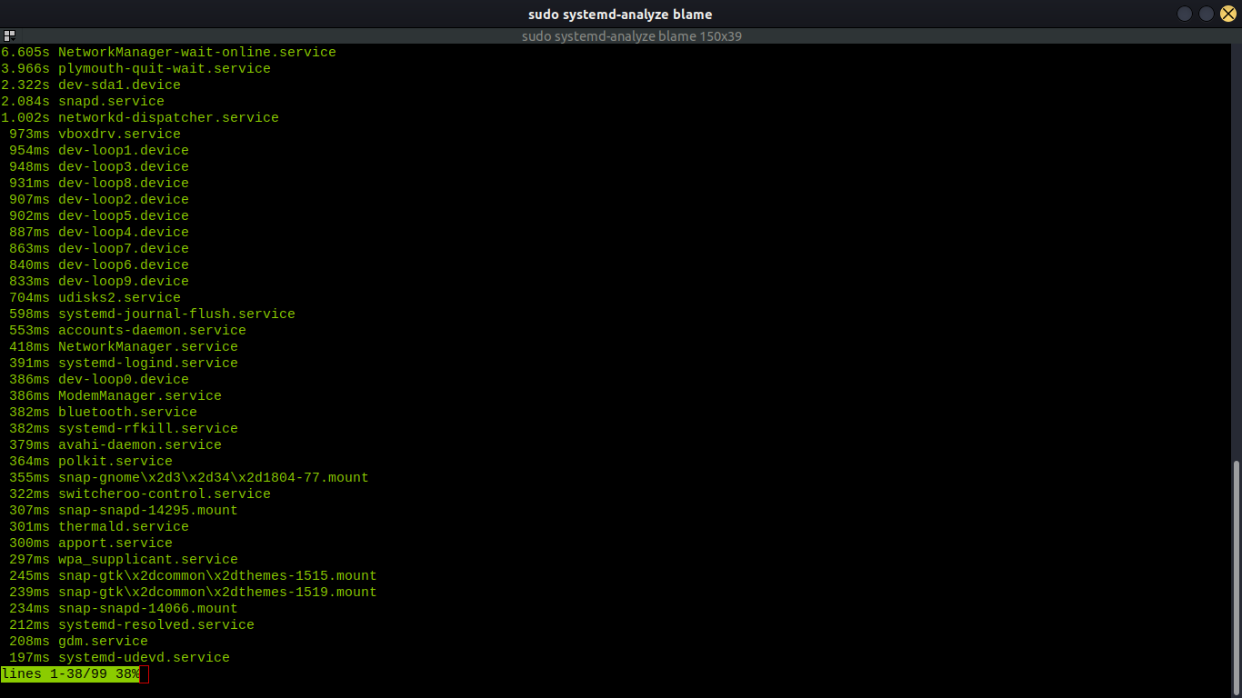Click the 'bluetooth.service' line

127,413
